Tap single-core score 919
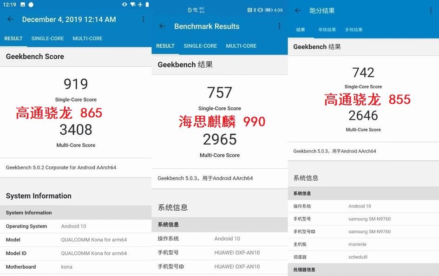Image resolution: width=439 pixels, height=276 pixels. point(76,84)
